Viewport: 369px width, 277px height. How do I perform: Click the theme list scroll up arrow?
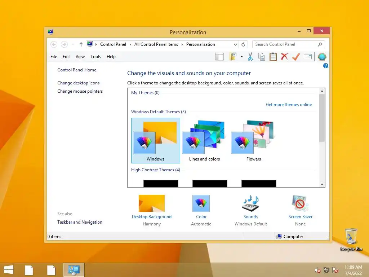click(322, 91)
